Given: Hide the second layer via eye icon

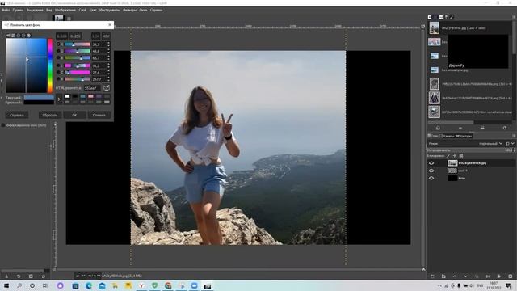Looking at the screenshot, I should tap(431, 171).
